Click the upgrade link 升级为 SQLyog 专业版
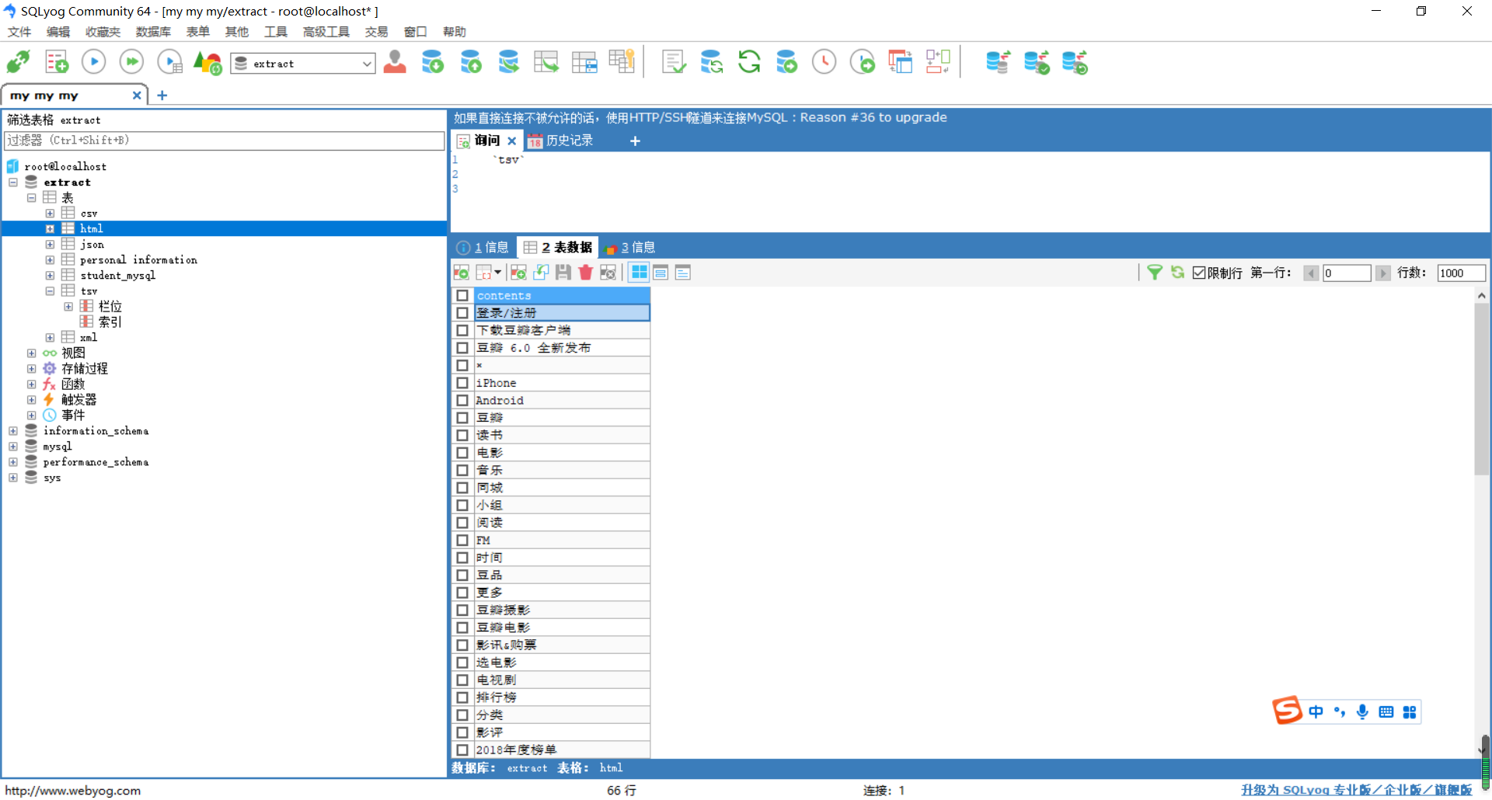This screenshot has height=800, width=1492. [x=1356, y=790]
